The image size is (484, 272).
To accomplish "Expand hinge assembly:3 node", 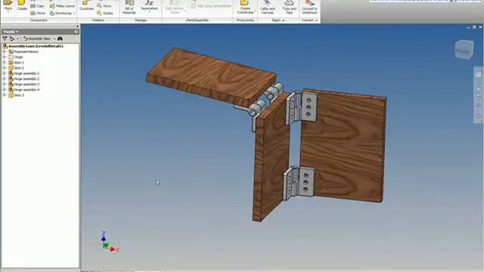I will point(5,84).
